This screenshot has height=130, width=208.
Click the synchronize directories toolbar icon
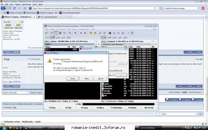tap(118, 33)
